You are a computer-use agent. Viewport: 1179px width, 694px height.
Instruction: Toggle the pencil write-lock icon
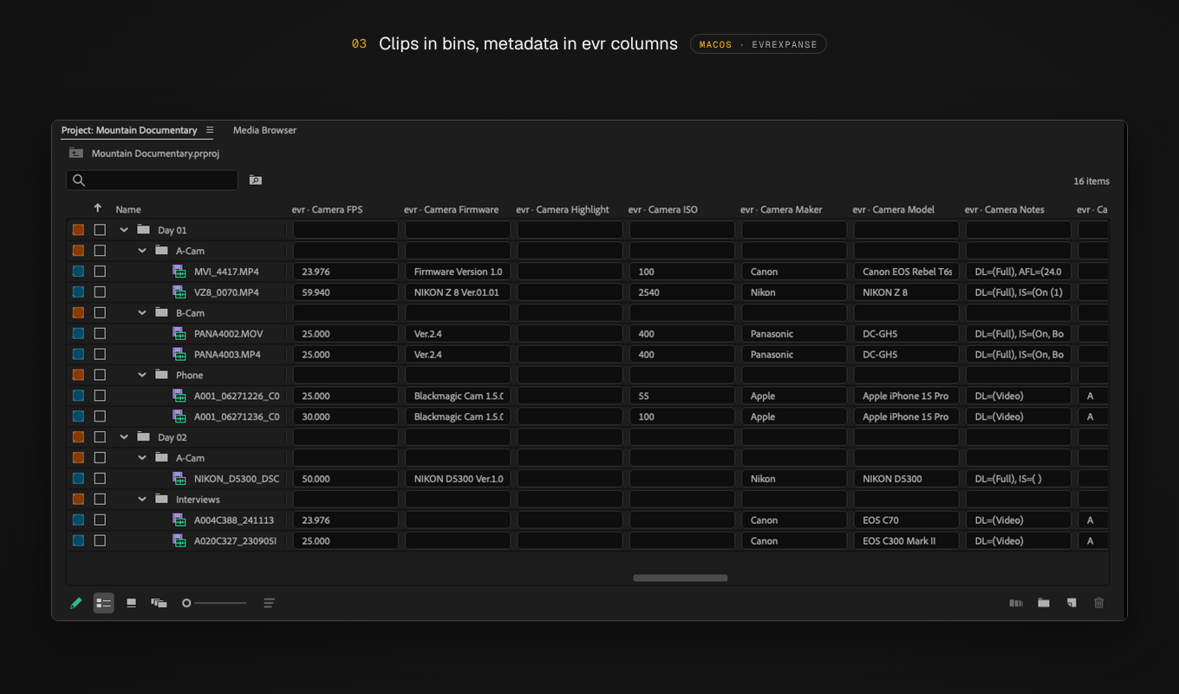[x=75, y=603]
